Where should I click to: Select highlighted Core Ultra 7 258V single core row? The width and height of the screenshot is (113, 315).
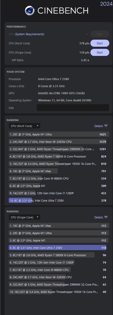(x=58, y=248)
